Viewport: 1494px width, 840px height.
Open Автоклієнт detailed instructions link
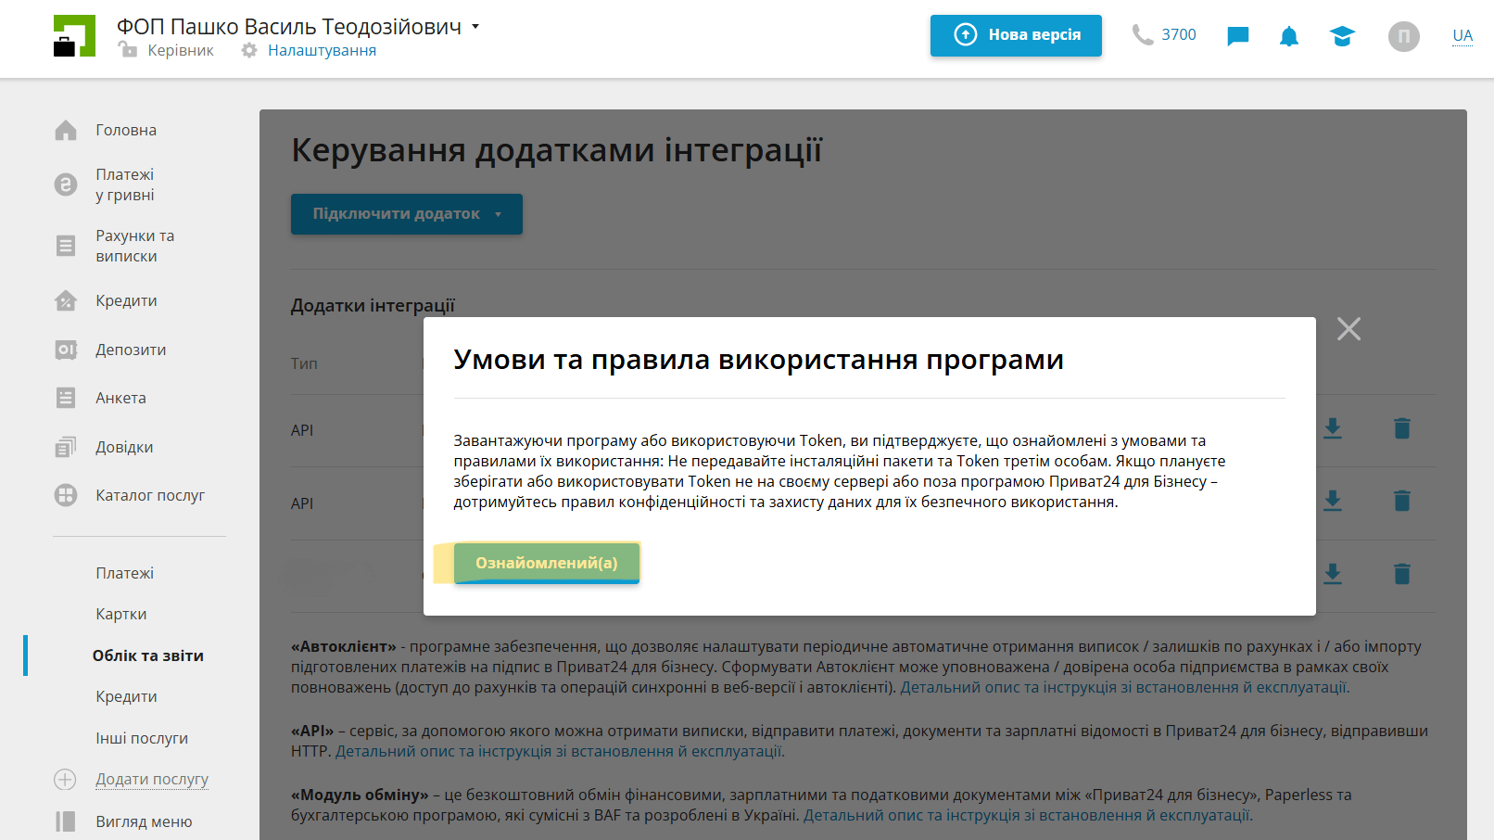(x=1125, y=687)
